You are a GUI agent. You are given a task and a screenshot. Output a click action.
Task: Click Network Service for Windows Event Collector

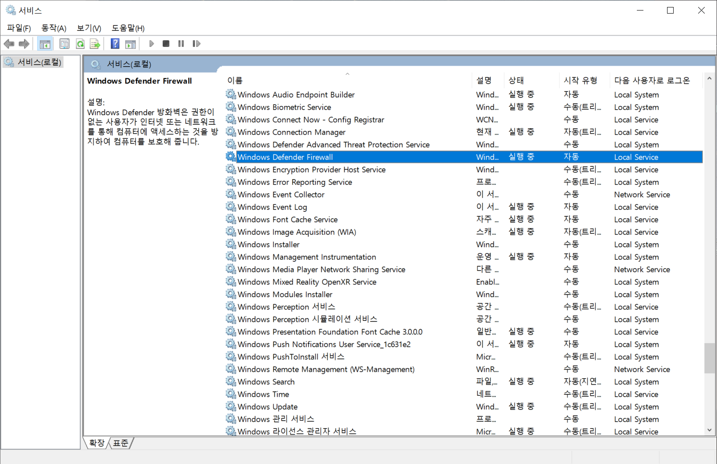[642, 194]
